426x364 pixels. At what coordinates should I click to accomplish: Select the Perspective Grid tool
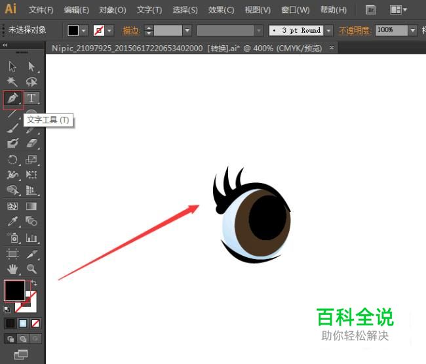coord(31,190)
